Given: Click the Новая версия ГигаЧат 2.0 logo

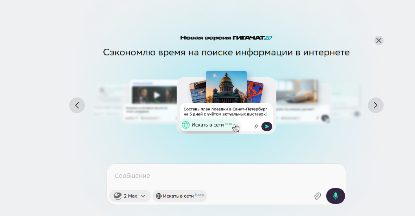Looking at the screenshot, I should [x=226, y=38].
